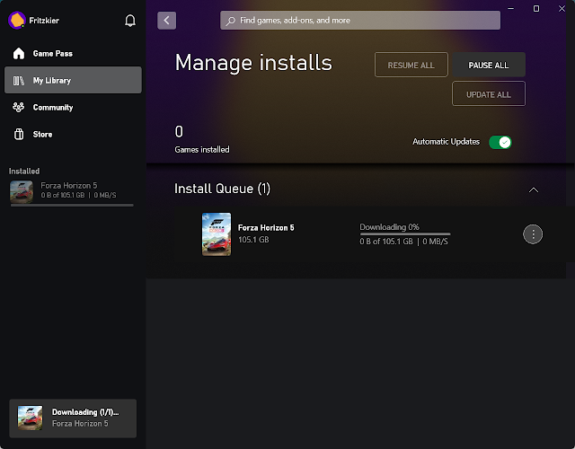Click the thumbnail in Downloading status card

30,418
